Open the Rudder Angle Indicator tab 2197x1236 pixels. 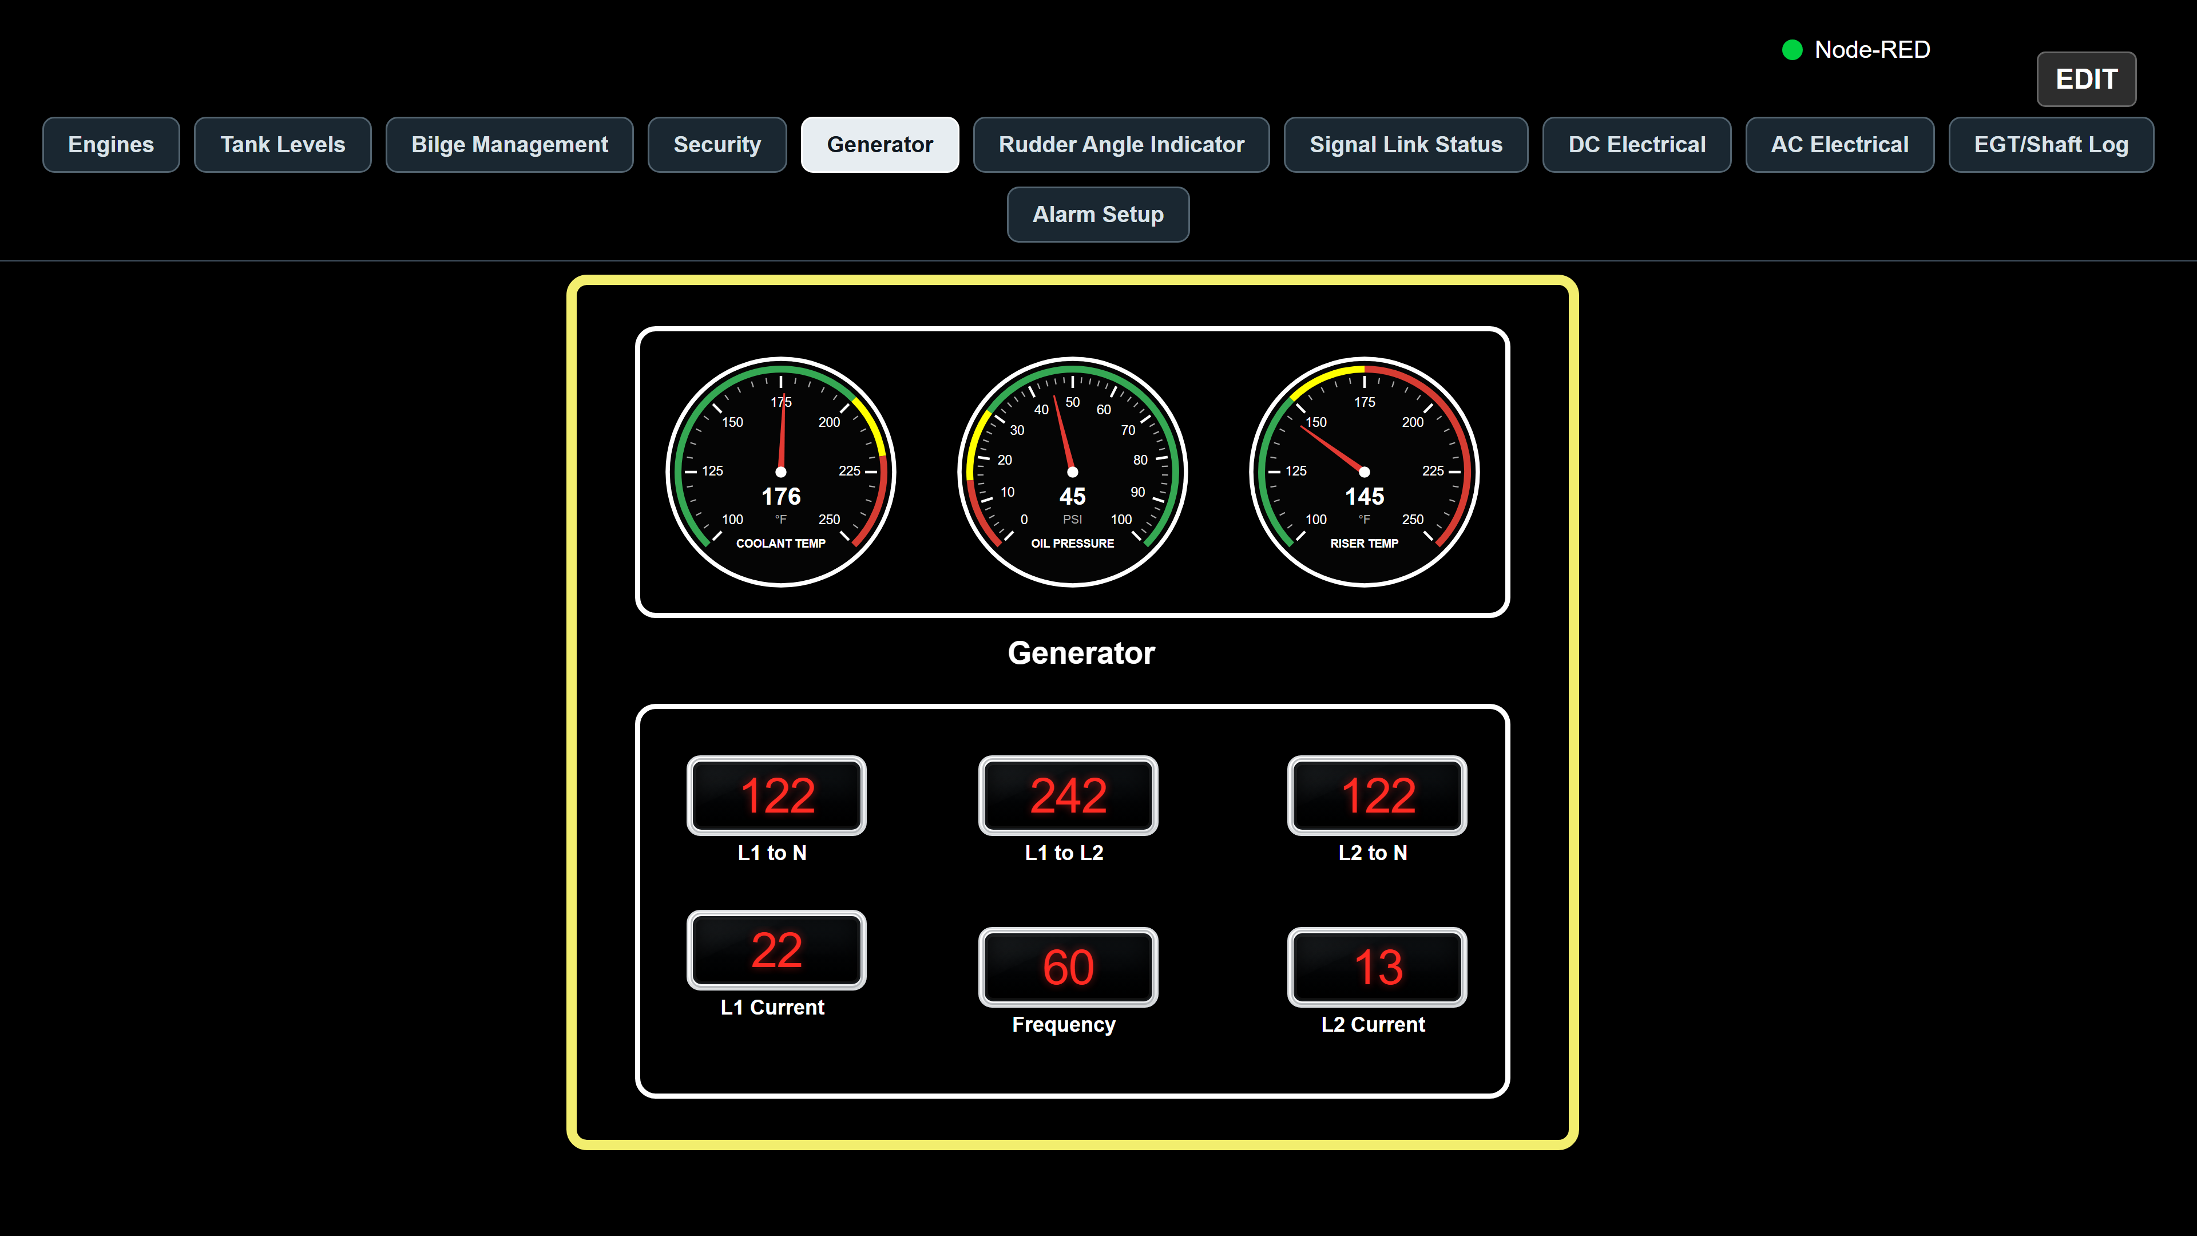pos(1121,145)
